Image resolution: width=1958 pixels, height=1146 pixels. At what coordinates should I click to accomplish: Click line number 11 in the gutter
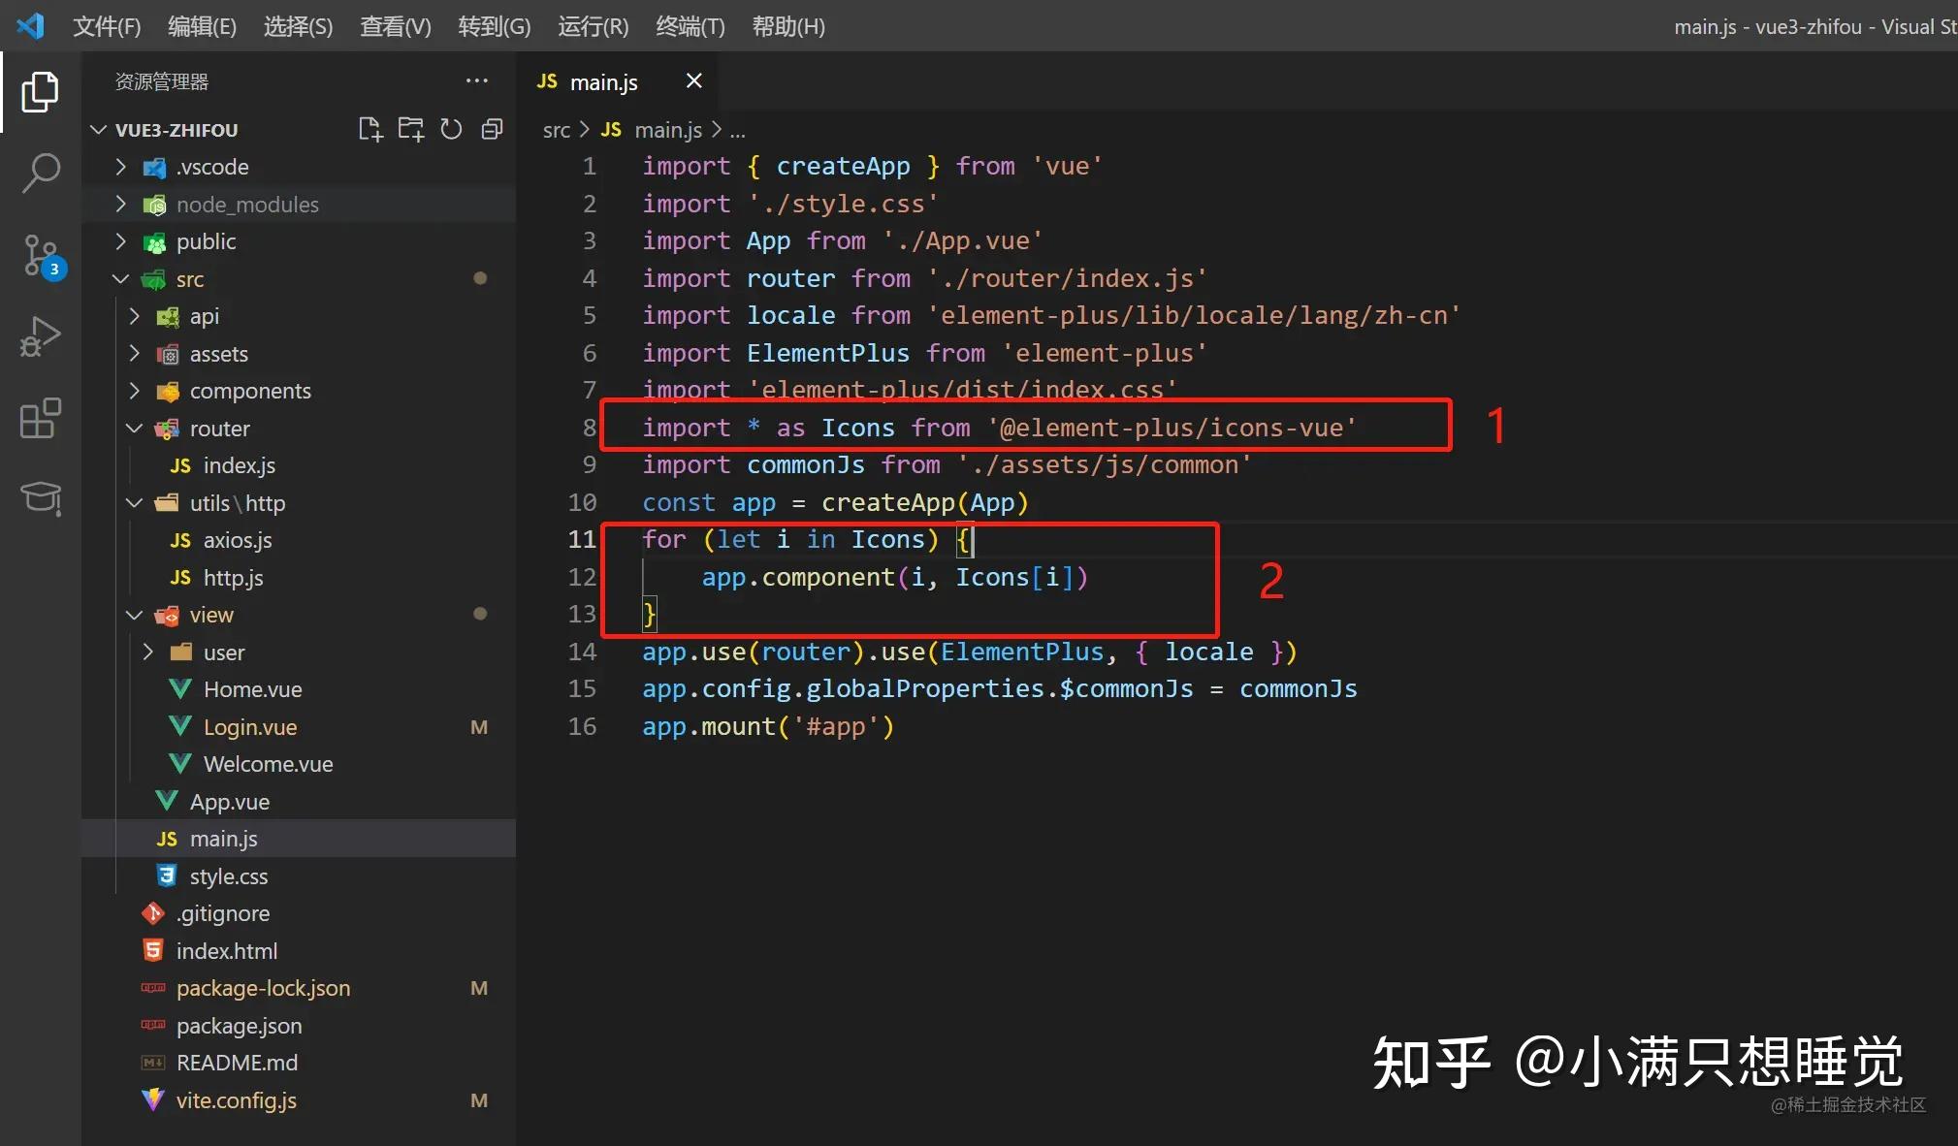point(582,539)
